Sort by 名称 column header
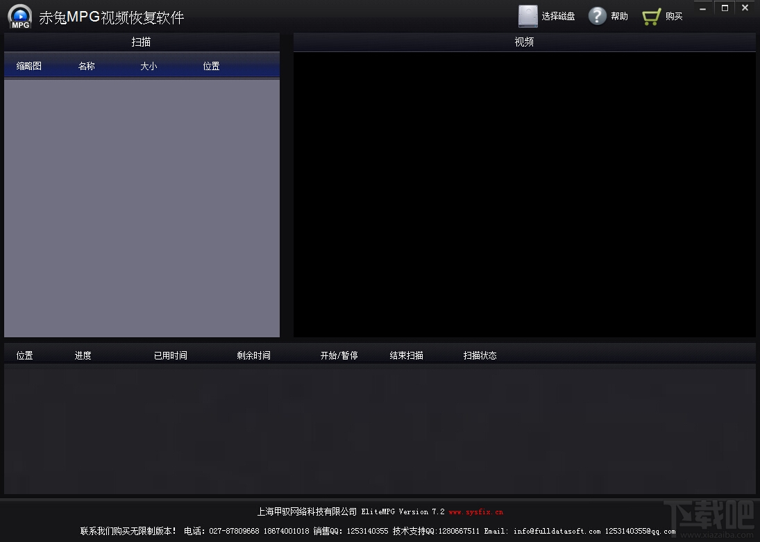760x542 pixels. point(86,66)
